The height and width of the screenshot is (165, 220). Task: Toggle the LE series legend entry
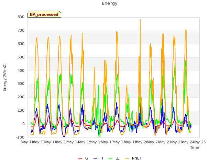click(114, 158)
